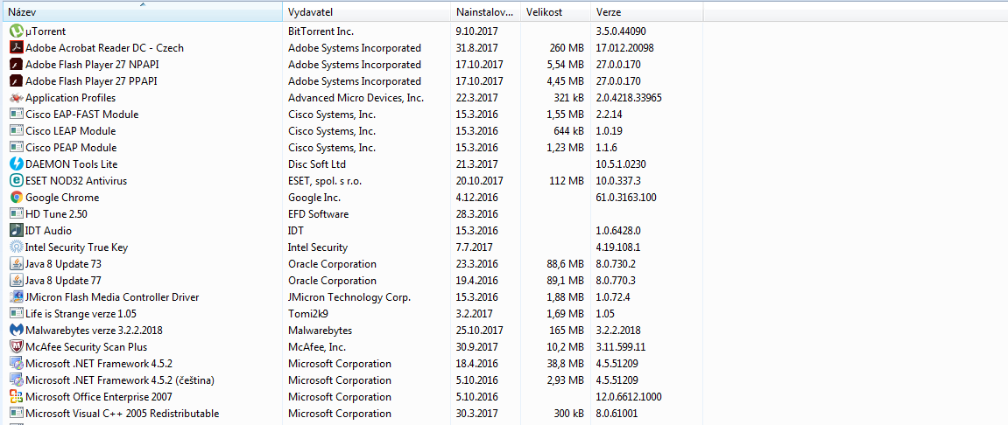Screen dimensions: 1008x425
Task: Select the HD Tune 2.50 row
Action: tap(56, 214)
